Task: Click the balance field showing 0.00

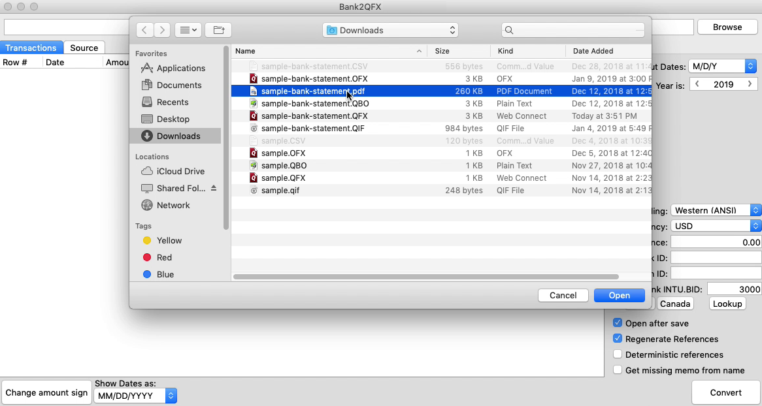Action: click(716, 242)
